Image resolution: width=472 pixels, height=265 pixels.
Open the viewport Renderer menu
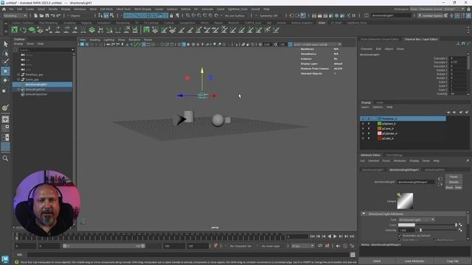pyautogui.click(x=134, y=40)
